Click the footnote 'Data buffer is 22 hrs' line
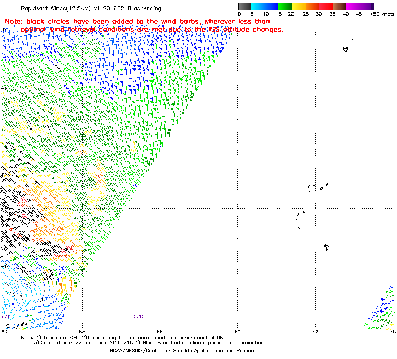 (x=149, y=343)
